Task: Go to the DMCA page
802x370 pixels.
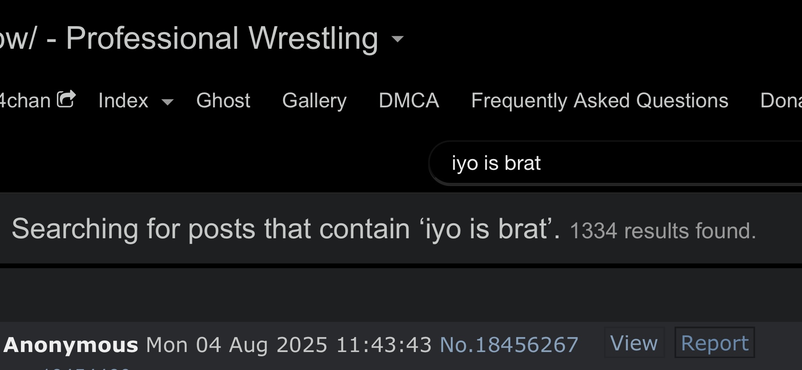Action: 409,101
